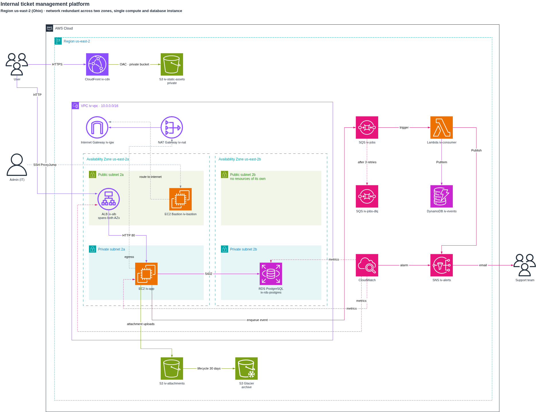Image resolution: width=536 pixels, height=412 pixels.
Task: Select the DynamoDB iv-events icon
Action: pos(442,196)
